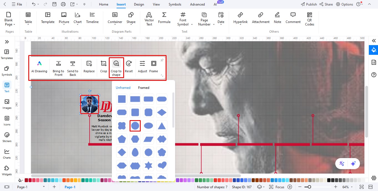Click the Crop to shape tool
Viewport: 378px width, 191px height.
116,68
